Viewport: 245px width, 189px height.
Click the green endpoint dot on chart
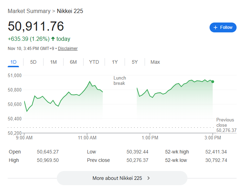click(x=213, y=82)
